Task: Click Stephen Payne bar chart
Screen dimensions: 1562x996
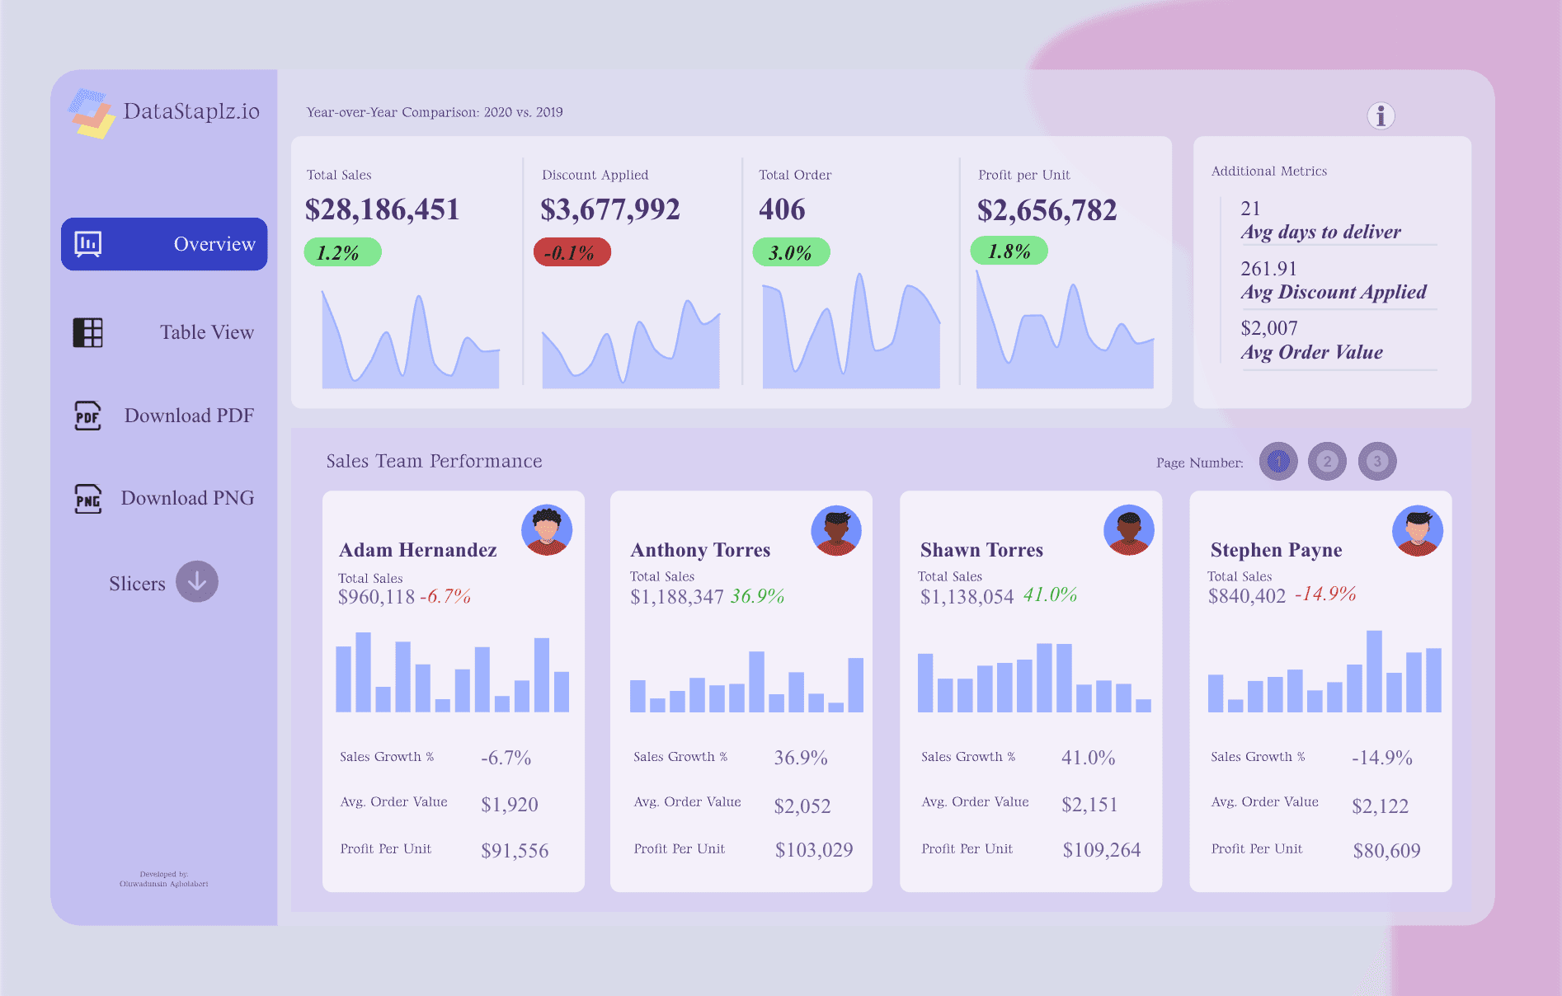Action: pyautogui.click(x=1324, y=671)
